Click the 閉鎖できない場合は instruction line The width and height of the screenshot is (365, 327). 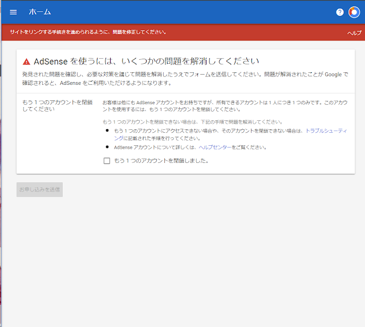coord(193,122)
